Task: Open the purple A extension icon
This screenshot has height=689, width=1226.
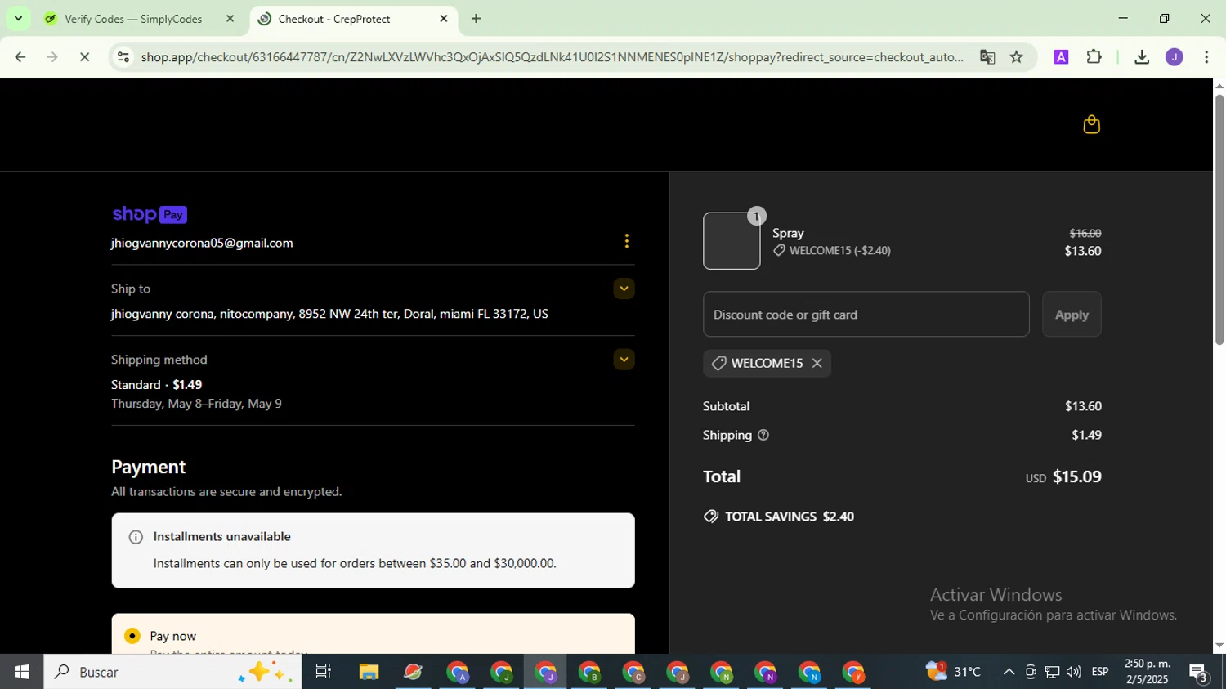Action: [1061, 57]
